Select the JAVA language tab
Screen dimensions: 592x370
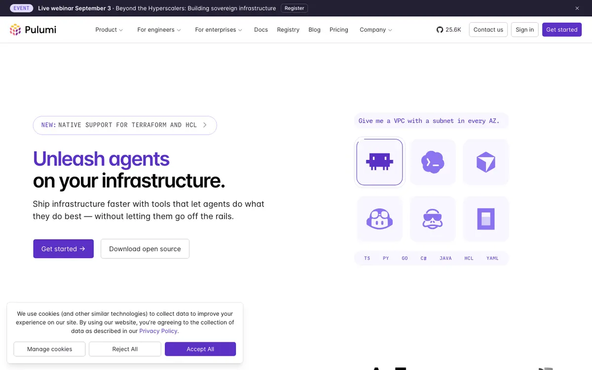(445, 258)
